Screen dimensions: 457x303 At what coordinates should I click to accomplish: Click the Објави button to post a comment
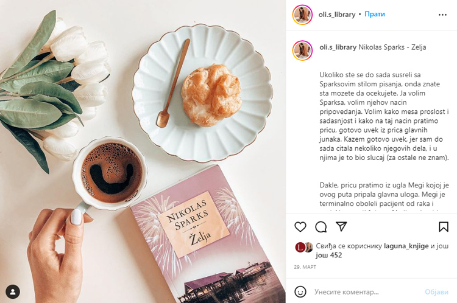436,292
